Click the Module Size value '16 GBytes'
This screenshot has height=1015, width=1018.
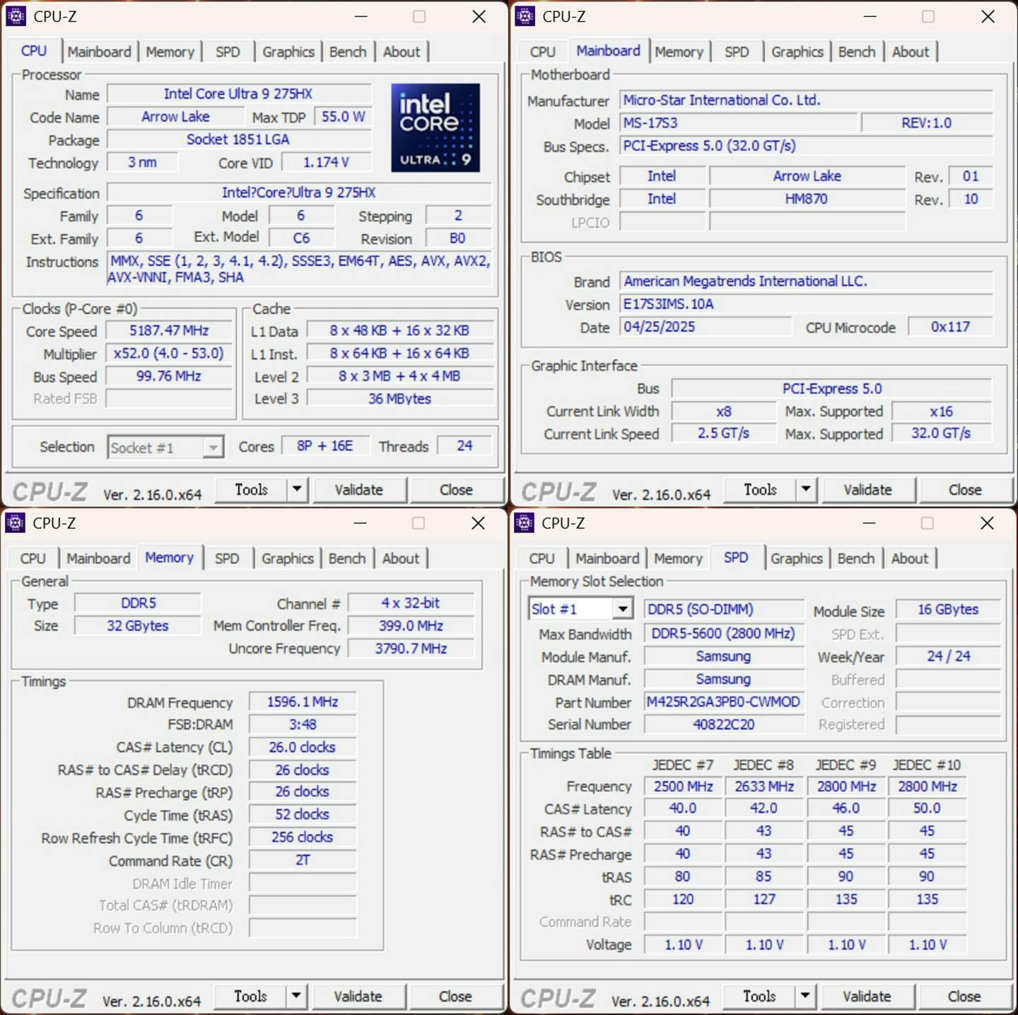tap(949, 609)
